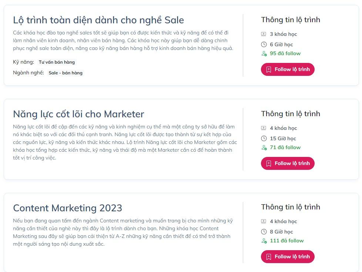Open Content Marketing 2023 title

[x=67, y=208]
